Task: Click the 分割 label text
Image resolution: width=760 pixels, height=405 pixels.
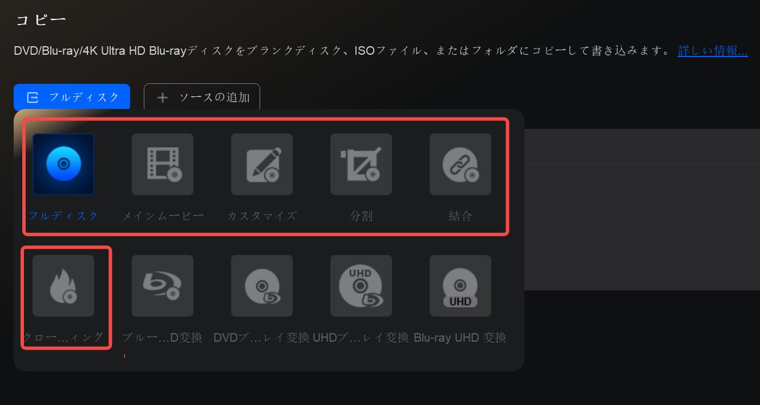Action: 361,216
